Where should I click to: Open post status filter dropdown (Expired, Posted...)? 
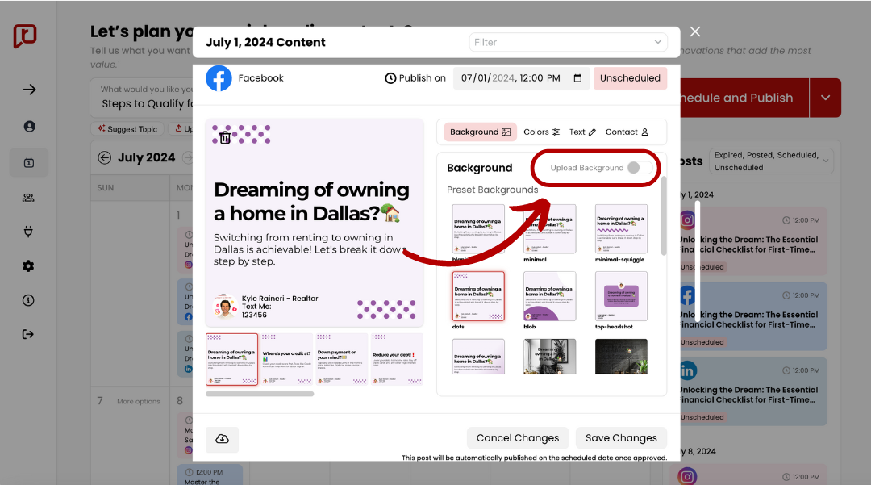pos(771,161)
